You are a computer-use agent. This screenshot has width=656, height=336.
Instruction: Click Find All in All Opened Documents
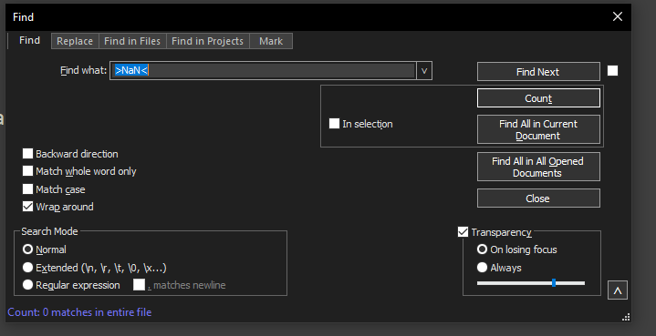pyautogui.click(x=538, y=167)
